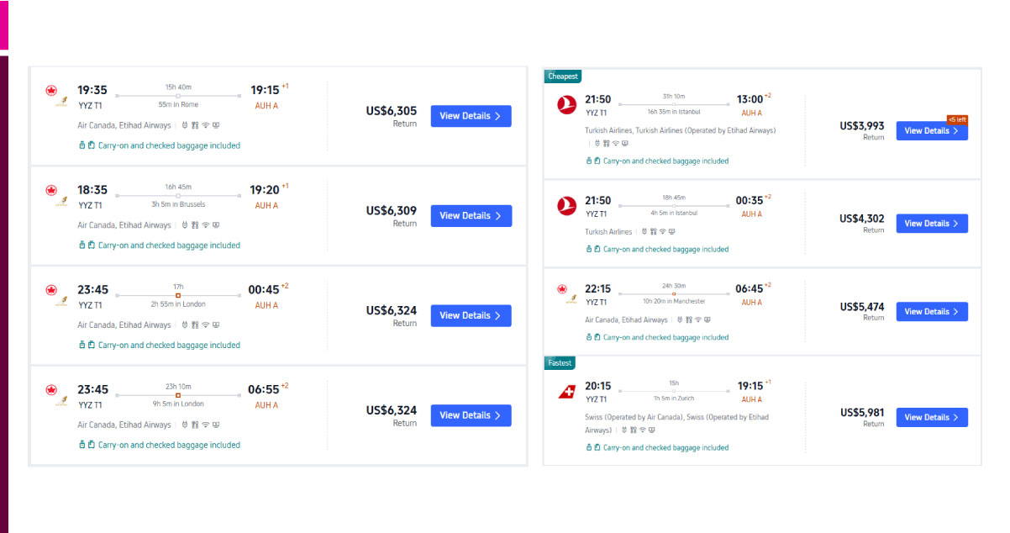This screenshot has width=1010, height=533.
Task: Open details of the US$6,309 Brussels flight
Action: 471,216
